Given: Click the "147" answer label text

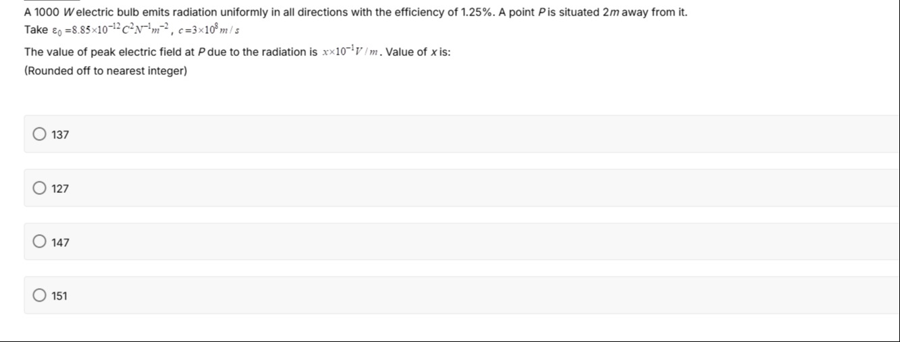Looking at the screenshot, I should (61, 242).
